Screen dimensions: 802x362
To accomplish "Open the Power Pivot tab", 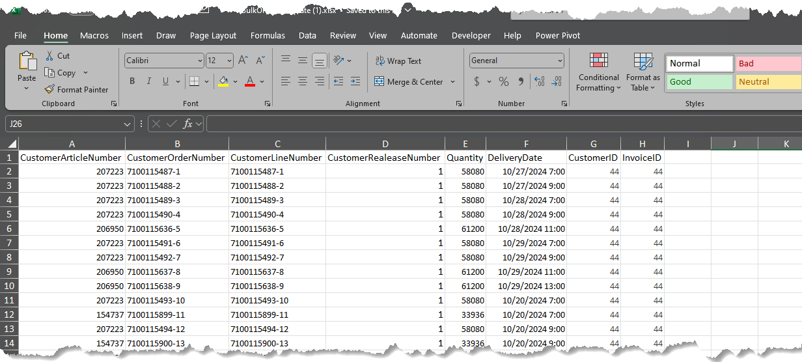I will [x=557, y=36].
